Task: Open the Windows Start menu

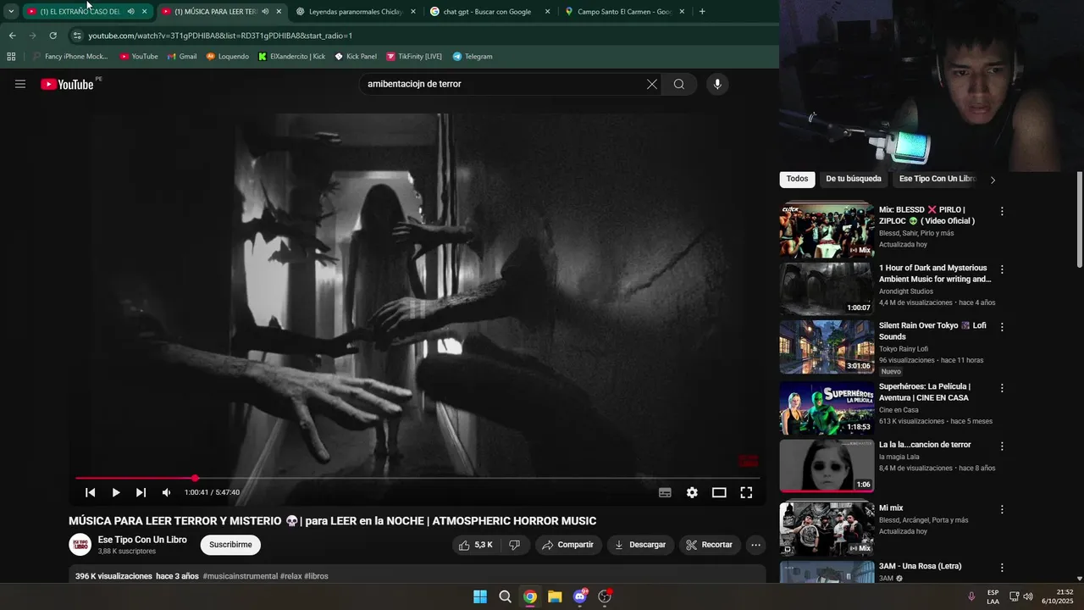Action: click(x=480, y=596)
